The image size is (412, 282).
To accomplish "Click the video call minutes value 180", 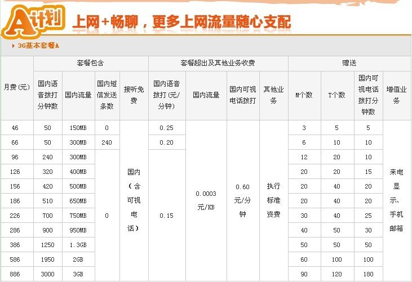I will [369, 274].
